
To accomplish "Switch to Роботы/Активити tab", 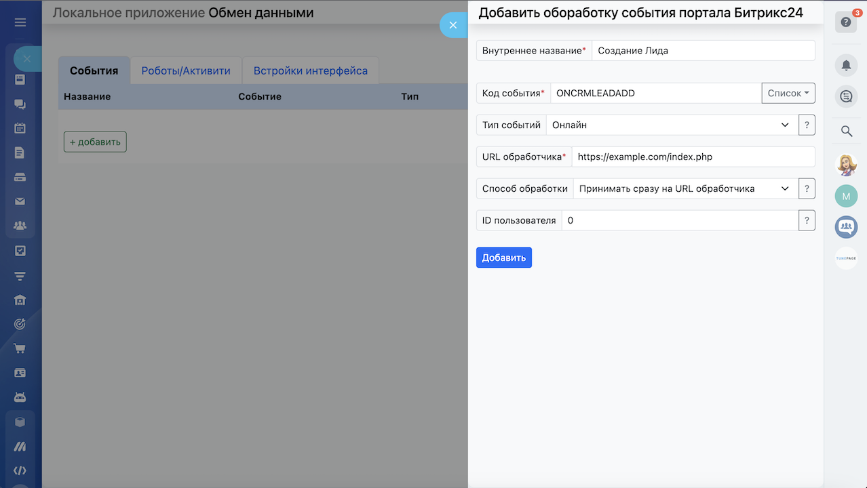I will [186, 70].
